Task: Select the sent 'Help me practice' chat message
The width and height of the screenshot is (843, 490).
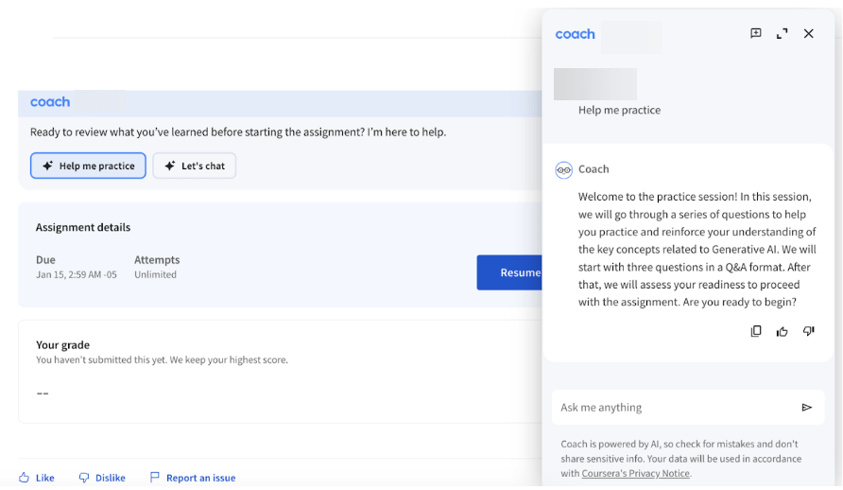Action: 619,110
